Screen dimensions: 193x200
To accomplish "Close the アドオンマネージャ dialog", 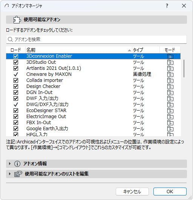I will coord(184,6).
